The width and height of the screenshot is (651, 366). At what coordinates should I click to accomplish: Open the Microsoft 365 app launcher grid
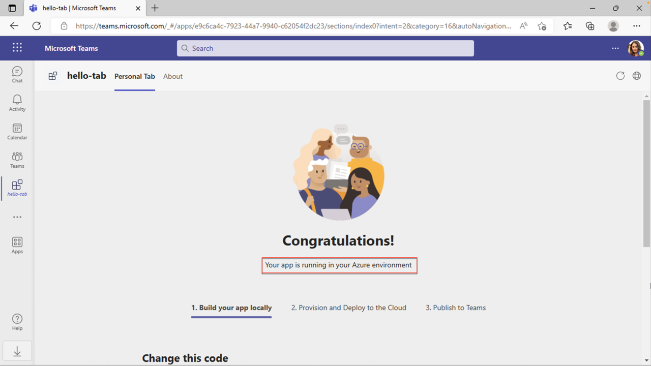[x=17, y=48]
